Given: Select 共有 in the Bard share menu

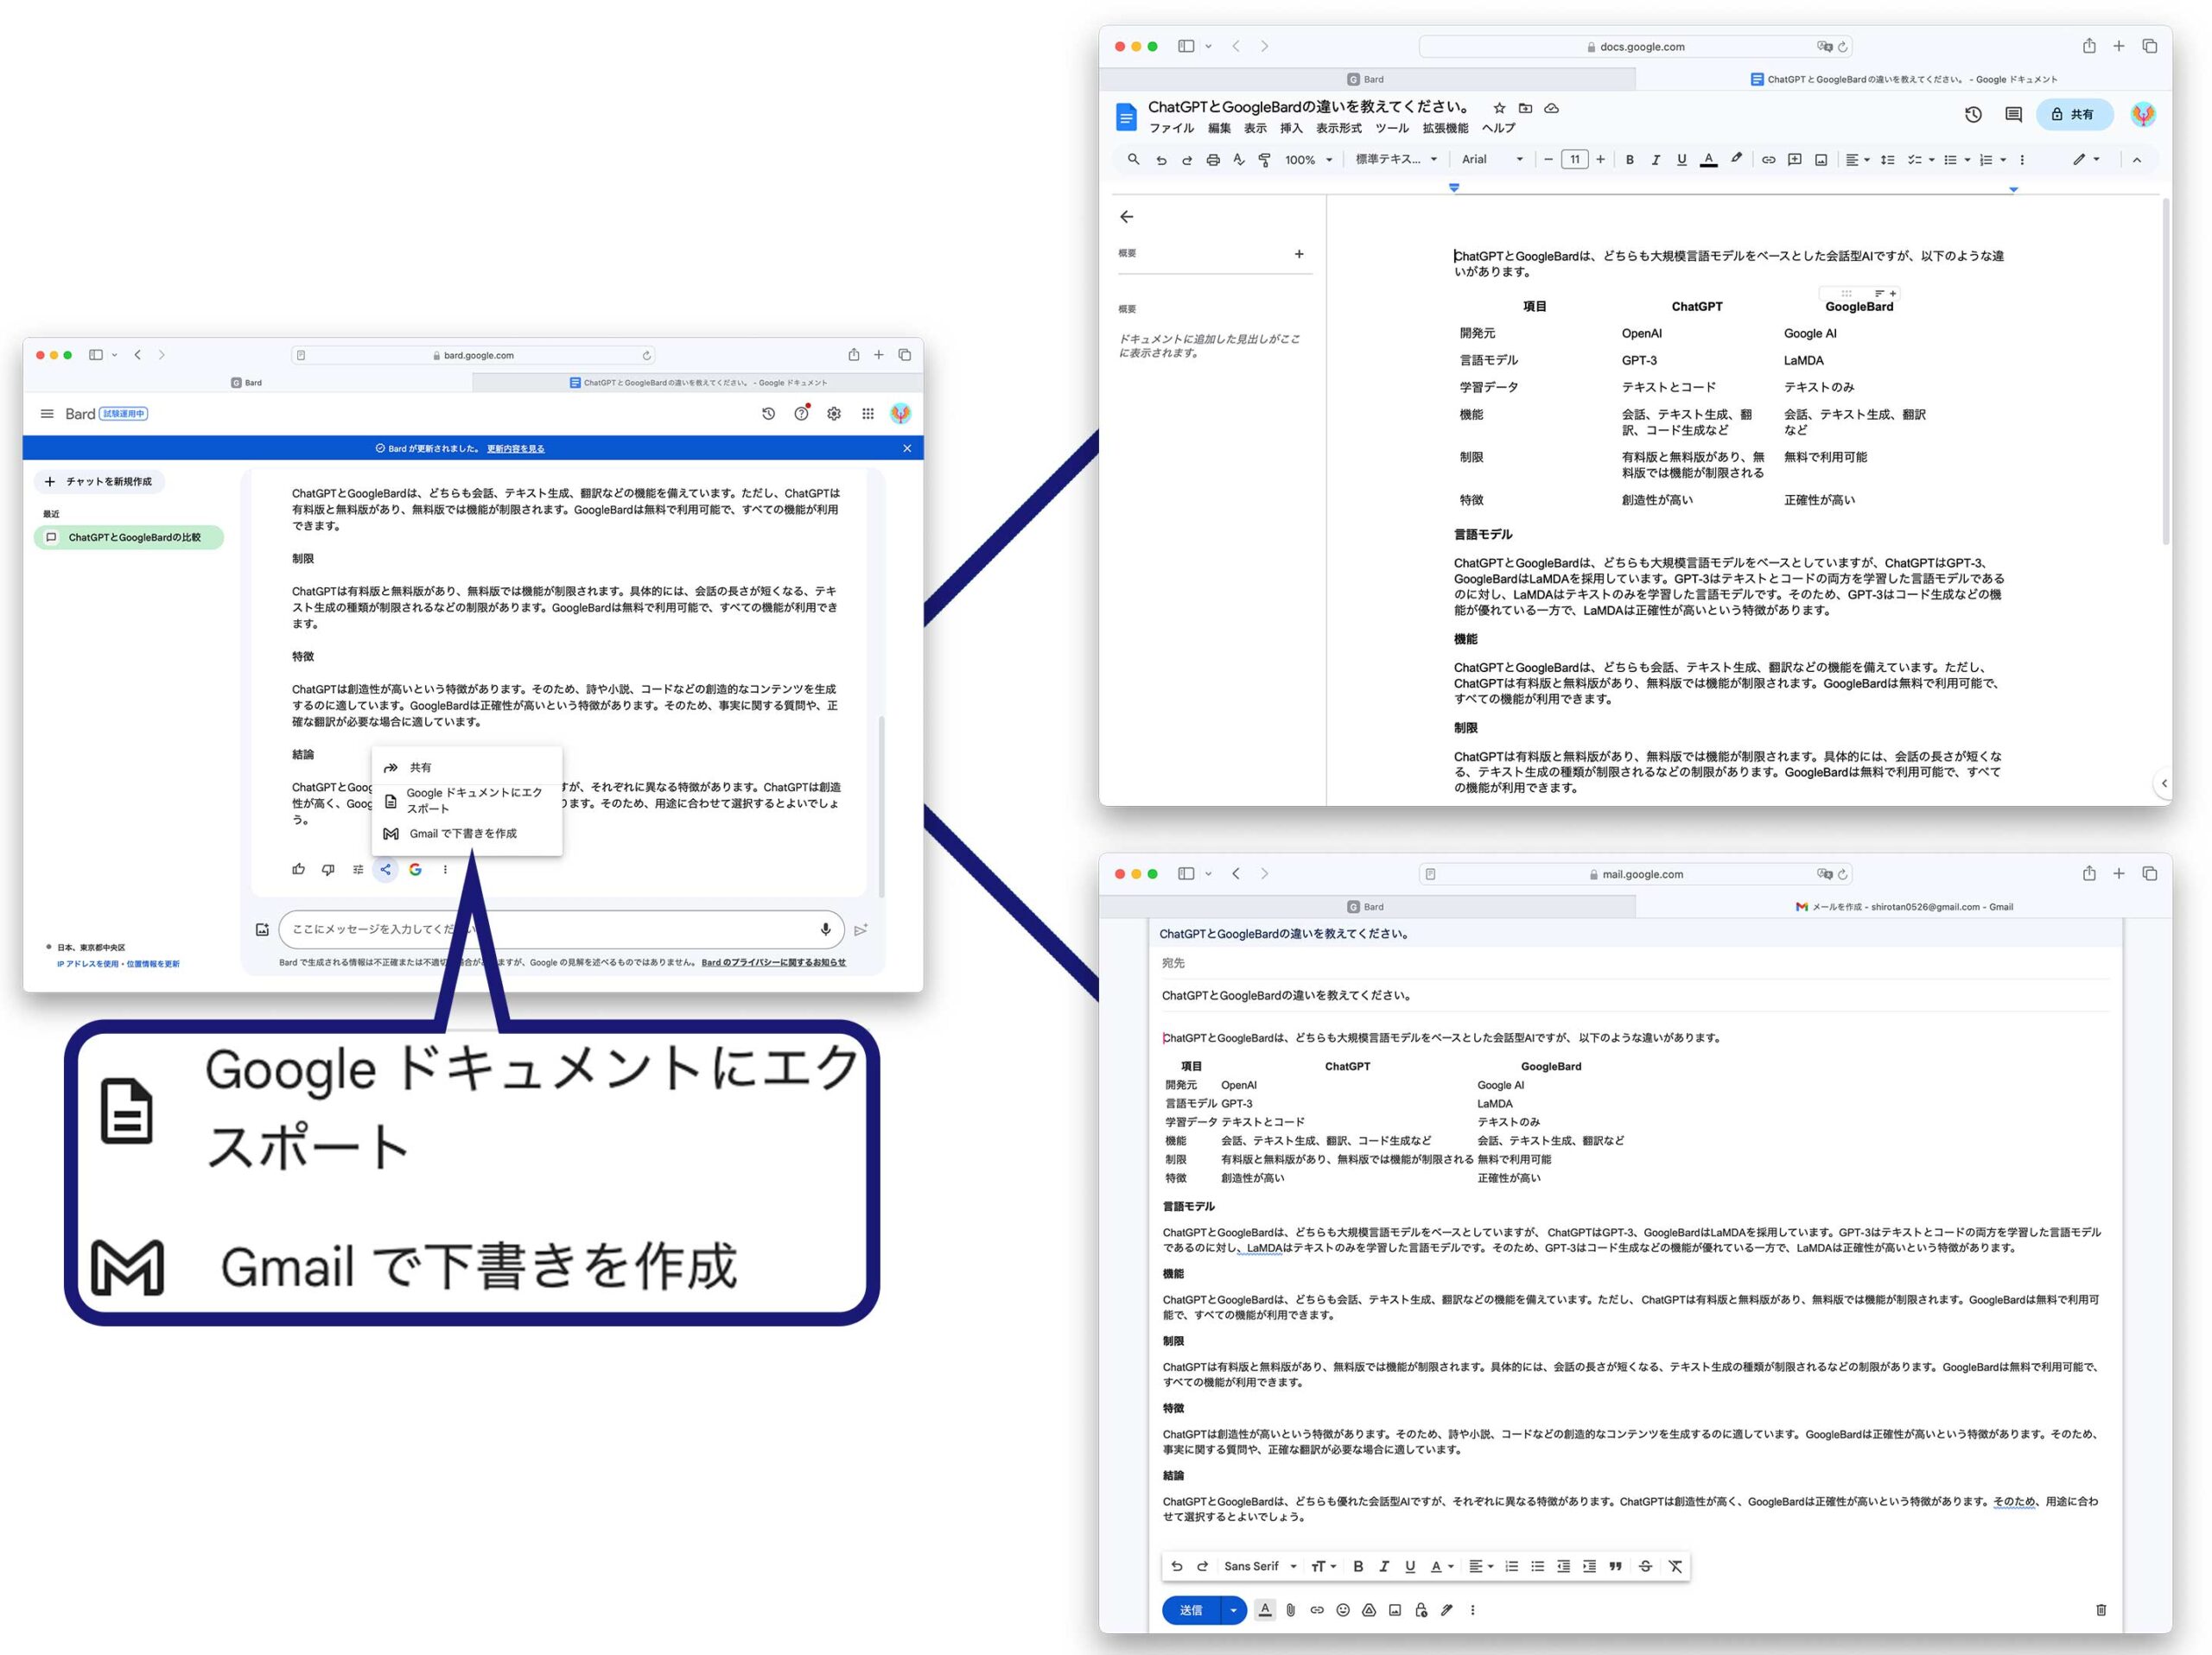Looking at the screenshot, I should point(467,768).
